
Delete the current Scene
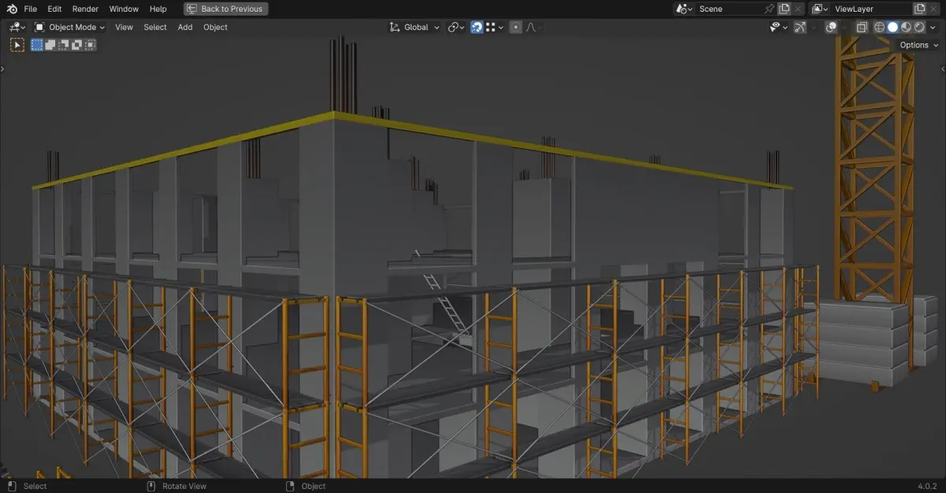coord(798,9)
